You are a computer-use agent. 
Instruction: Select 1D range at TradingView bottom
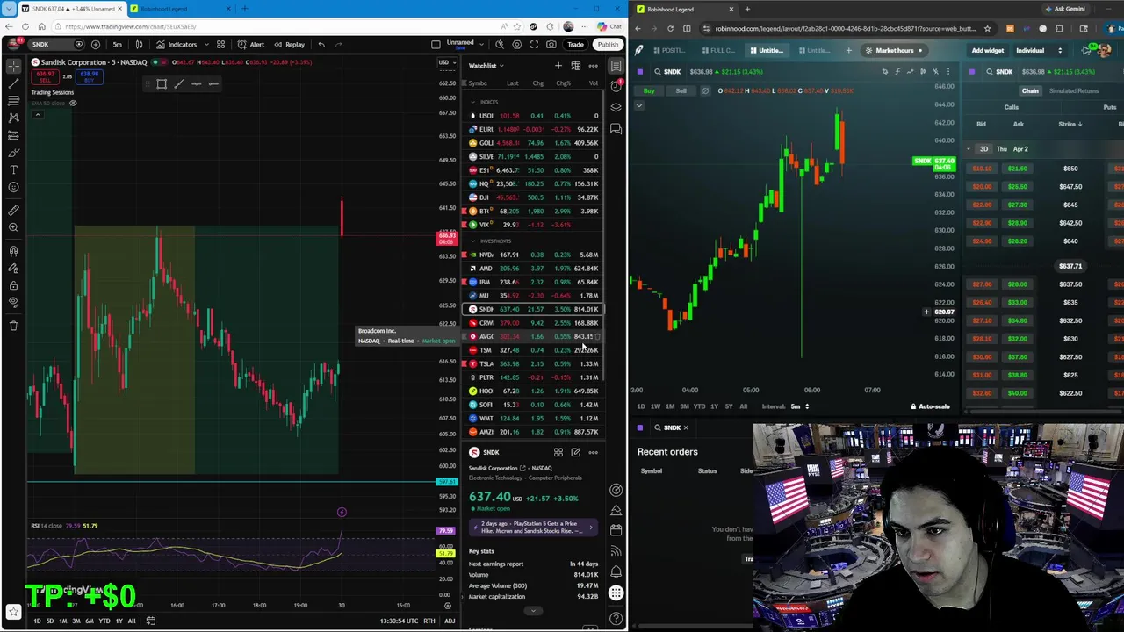[x=37, y=621]
